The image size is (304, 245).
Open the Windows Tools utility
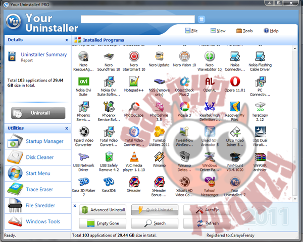click(38, 221)
